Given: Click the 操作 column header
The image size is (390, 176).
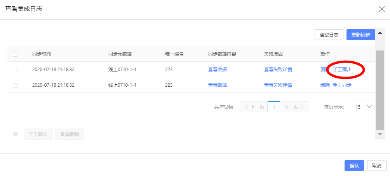Looking at the screenshot, I should coord(325,54).
